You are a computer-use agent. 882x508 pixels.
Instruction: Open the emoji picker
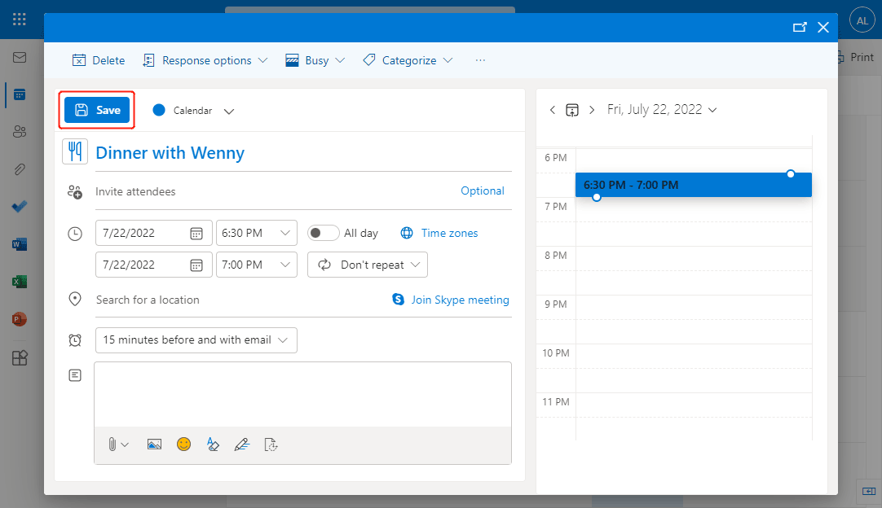[183, 444]
